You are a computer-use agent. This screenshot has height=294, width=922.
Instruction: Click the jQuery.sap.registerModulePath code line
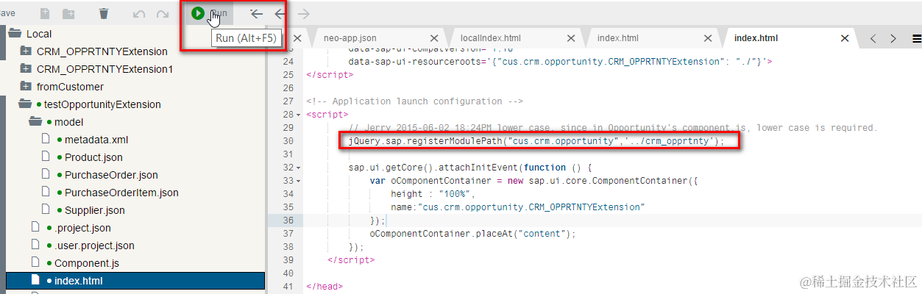[536, 141]
